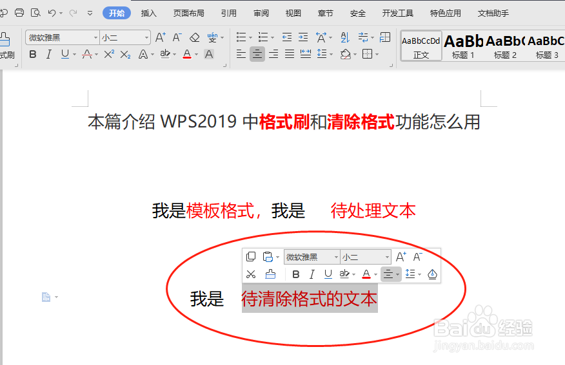Apply ribbon text highlight color
Image resolution: width=565 pixels, height=365 pixels.
(165, 54)
